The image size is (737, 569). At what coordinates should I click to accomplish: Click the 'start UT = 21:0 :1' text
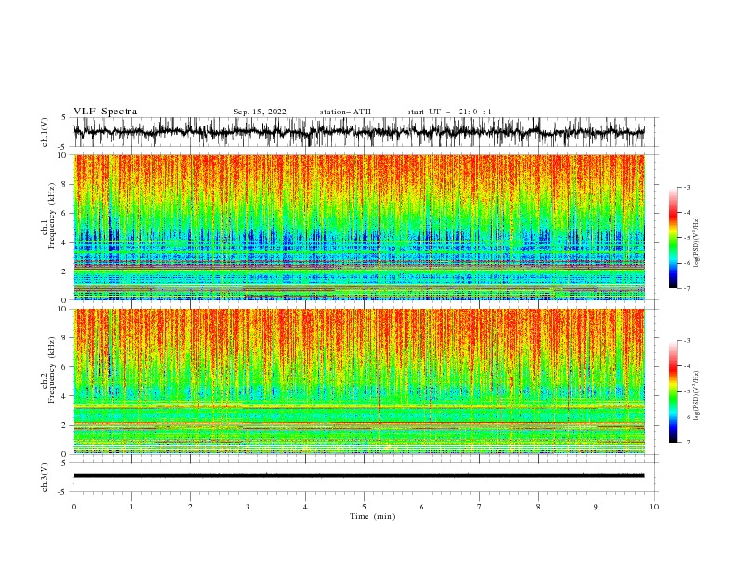(x=449, y=112)
